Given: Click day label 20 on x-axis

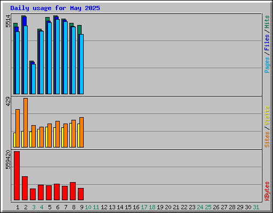Looking at the screenshot, I should (168, 207).
